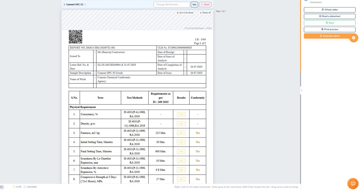Open Print preview

point(330,29)
